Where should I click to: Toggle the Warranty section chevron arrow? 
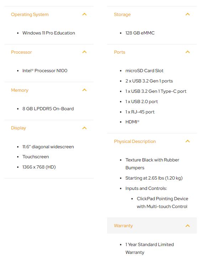click(x=188, y=226)
